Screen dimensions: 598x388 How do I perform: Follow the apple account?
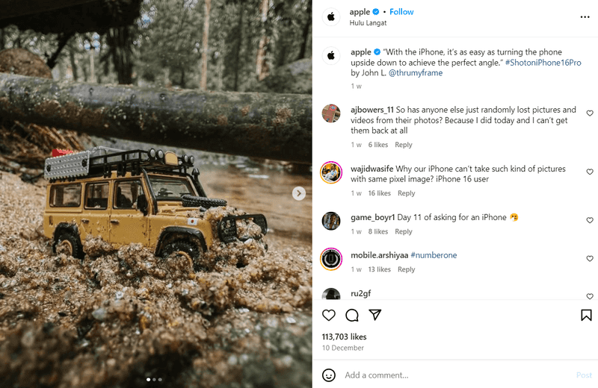pos(401,12)
